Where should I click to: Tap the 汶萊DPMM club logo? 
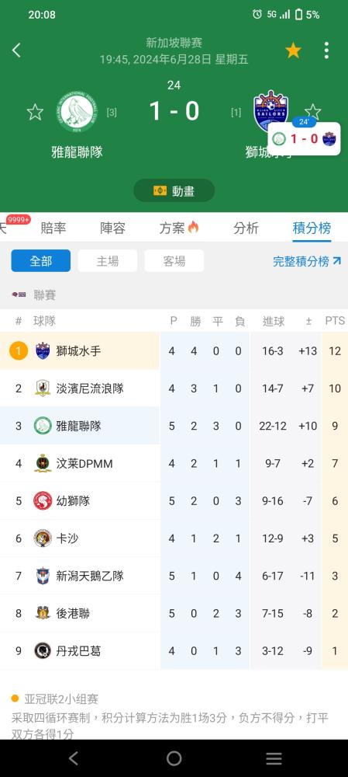tap(43, 463)
